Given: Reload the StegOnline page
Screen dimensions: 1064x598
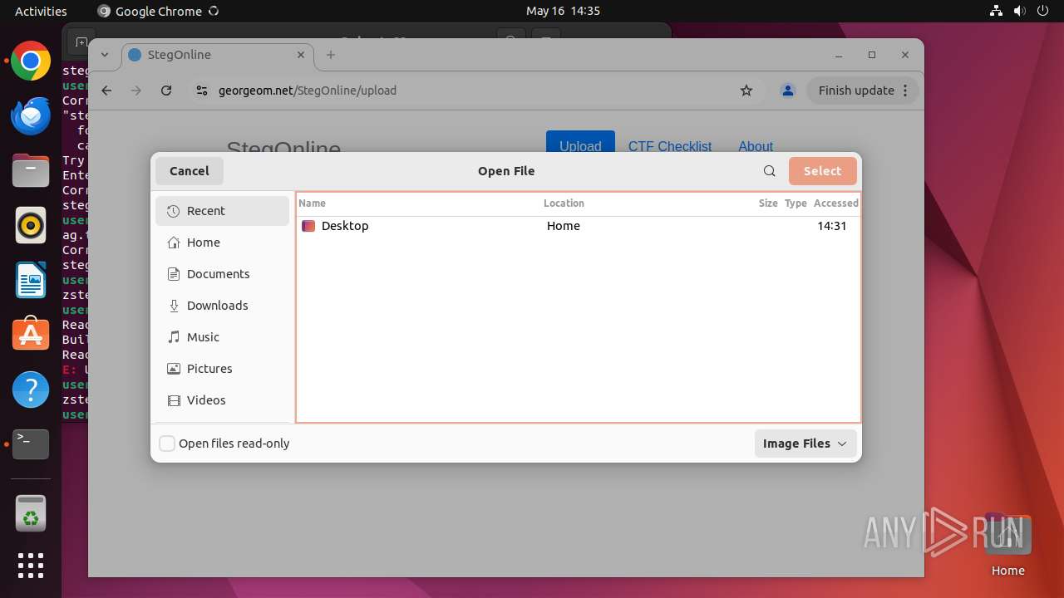Looking at the screenshot, I should coord(166,91).
